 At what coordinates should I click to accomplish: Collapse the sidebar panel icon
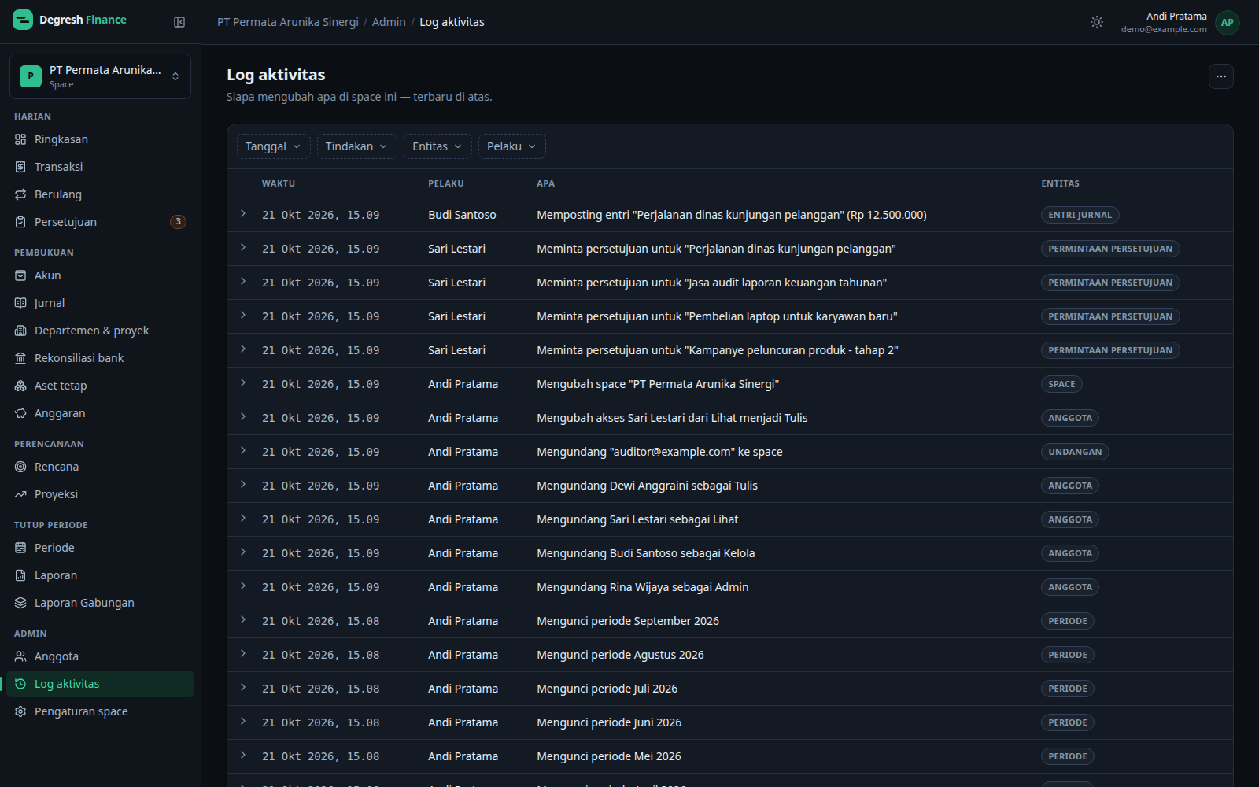pyautogui.click(x=179, y=22)
